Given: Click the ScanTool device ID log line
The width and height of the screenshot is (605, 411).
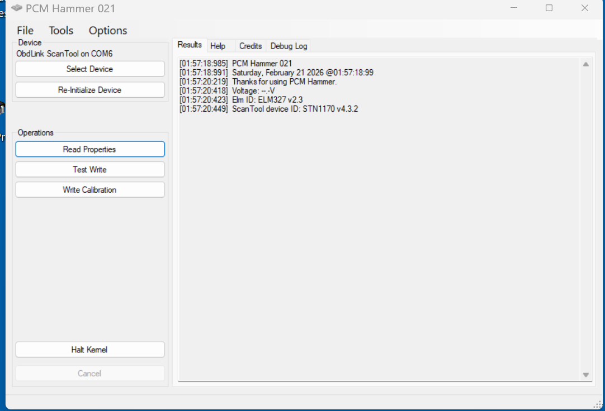Looking at the screenshot, I should (268, 109).
